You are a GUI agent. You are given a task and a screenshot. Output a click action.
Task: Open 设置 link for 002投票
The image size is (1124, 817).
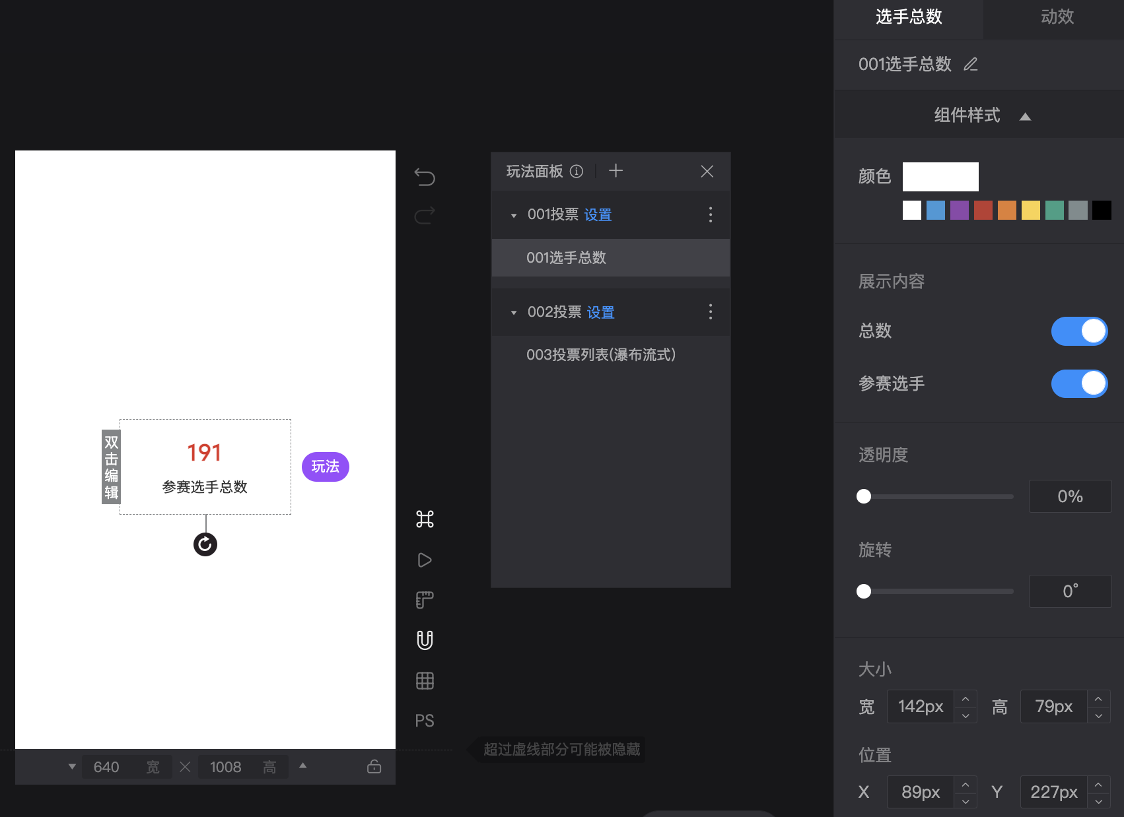click(x=600, y=313)
